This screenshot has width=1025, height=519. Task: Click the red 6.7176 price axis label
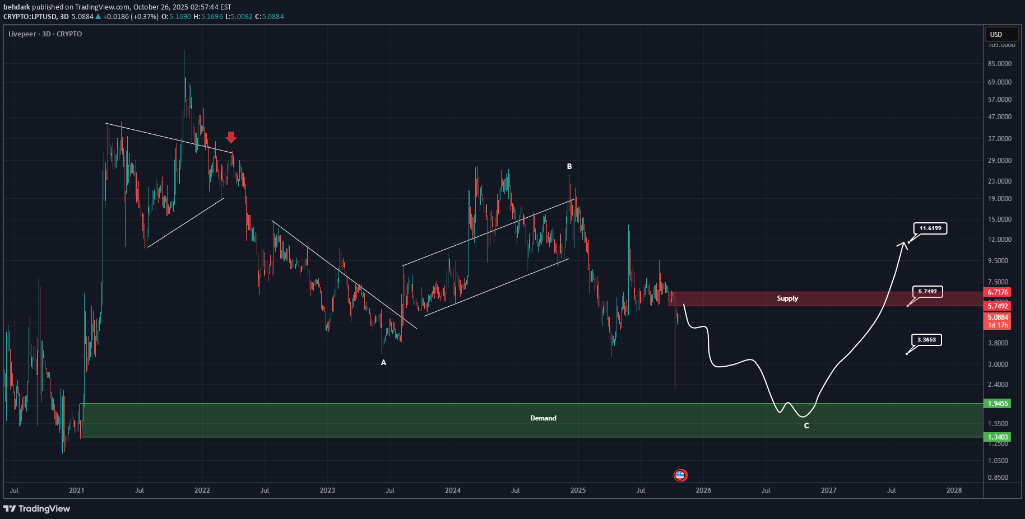[998, 292]
